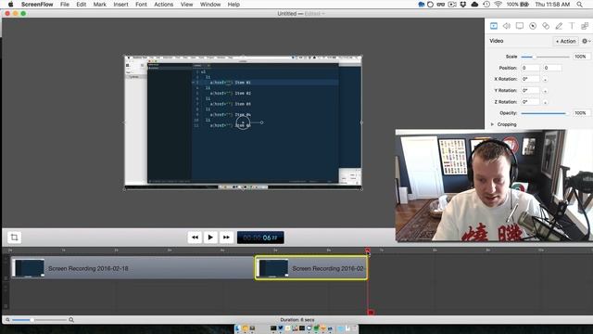Viewport: 593px width, 334px height.
Task: Click the Wi-Fi menu bar icon
Action: [x=498, y=5]
